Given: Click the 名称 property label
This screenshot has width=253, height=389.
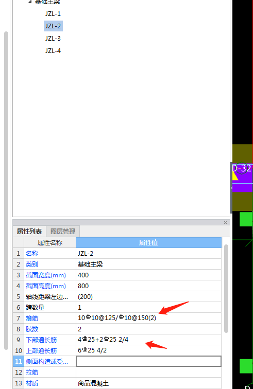Looking at the screenshot, I should click(x=32, y=254).
